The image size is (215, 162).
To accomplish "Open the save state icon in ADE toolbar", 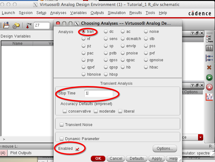I will click(6, 25).
